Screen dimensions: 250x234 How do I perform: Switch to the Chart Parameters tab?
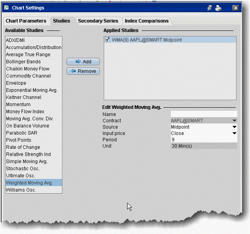click(x=27, y=21)
